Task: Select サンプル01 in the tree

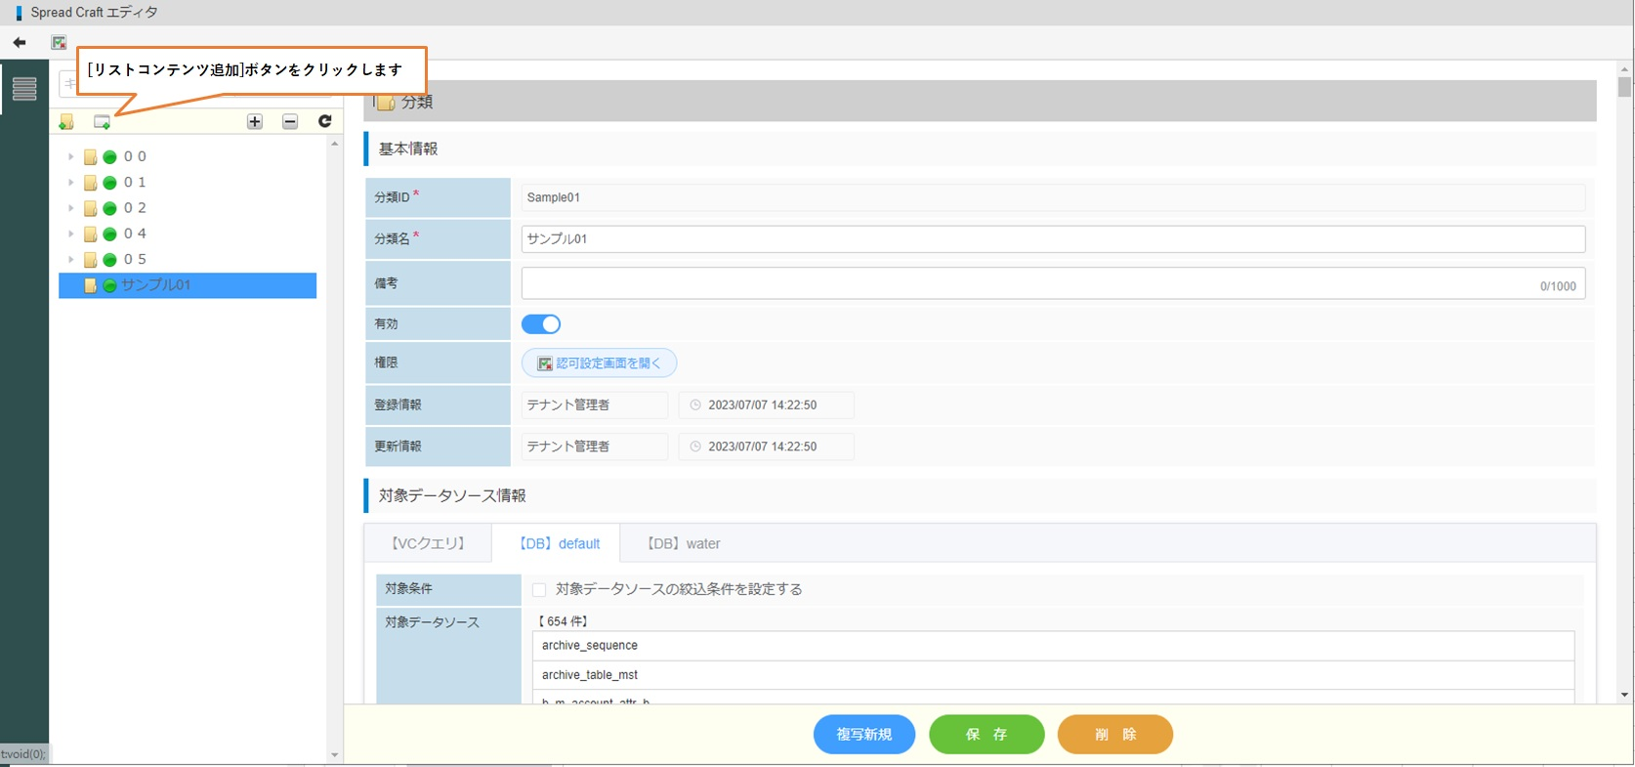Action: click(155, 285)
